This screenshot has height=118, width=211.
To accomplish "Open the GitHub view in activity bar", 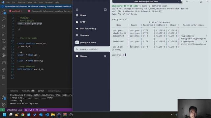I will click(x=4, y=55).
